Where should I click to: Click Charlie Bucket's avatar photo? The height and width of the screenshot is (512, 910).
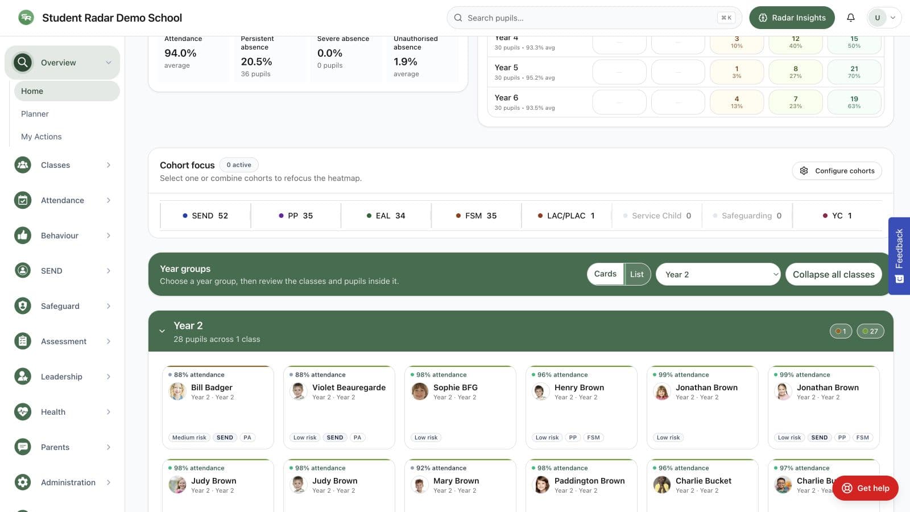point(662,485)
